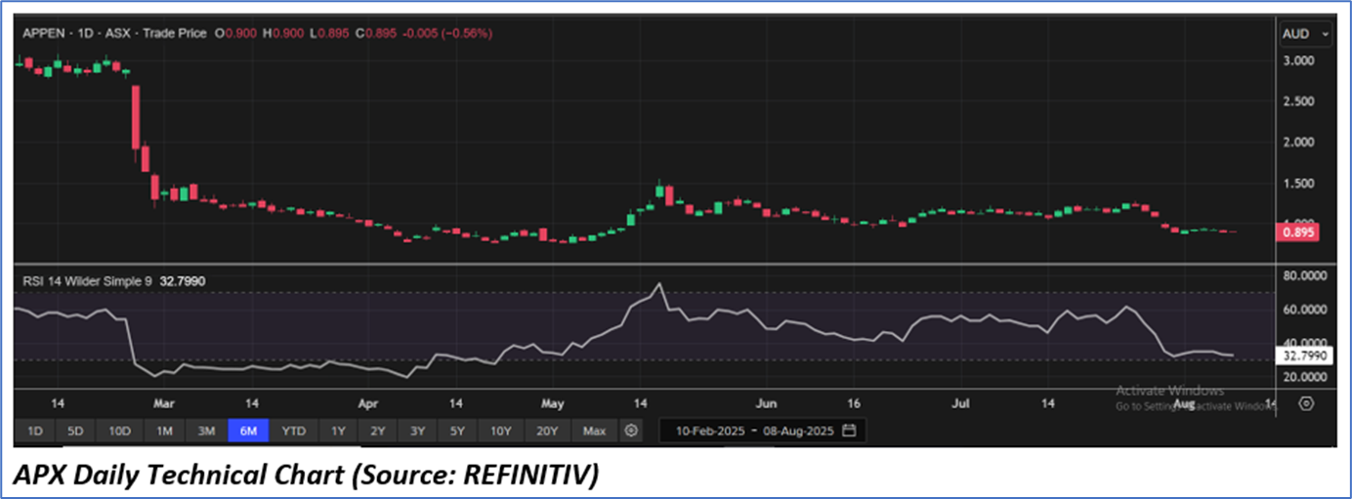Switch chart to 1Y range

pos(338,431)
